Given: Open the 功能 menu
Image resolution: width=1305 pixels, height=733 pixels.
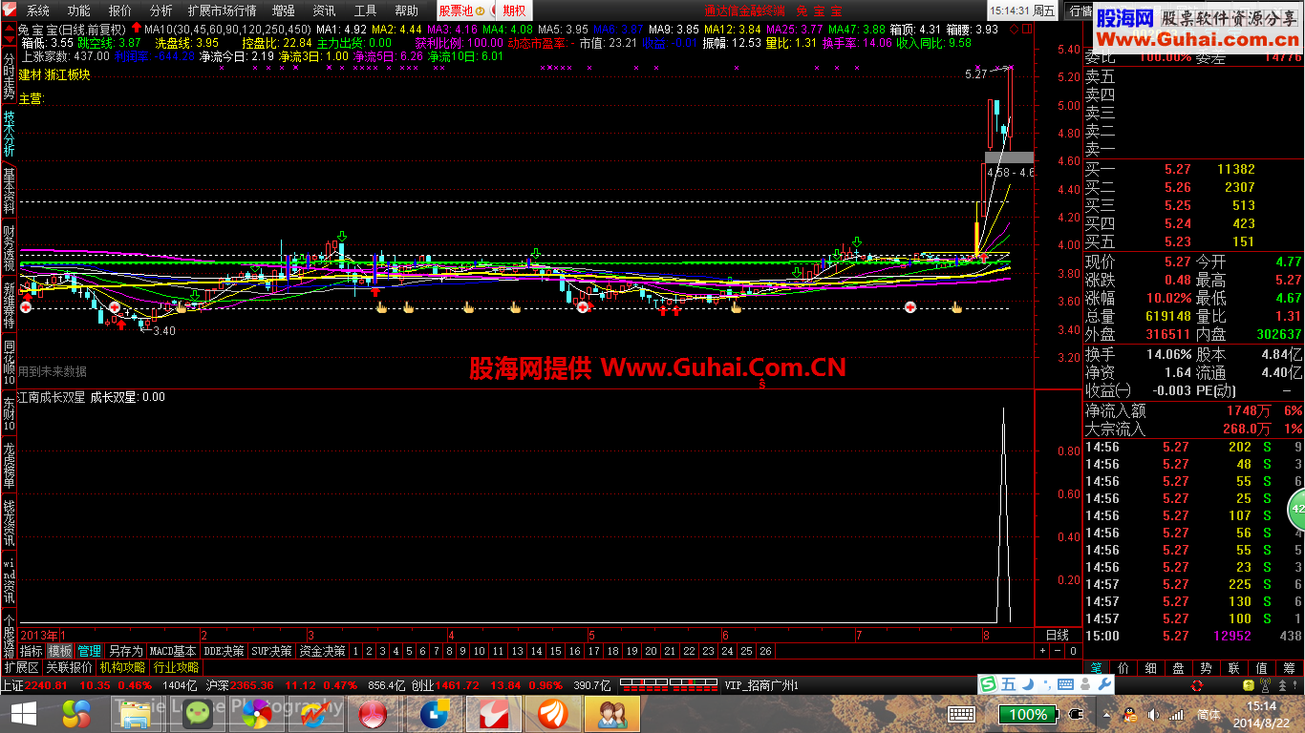Looking at the screenshot, I should [x=78, y=10].
